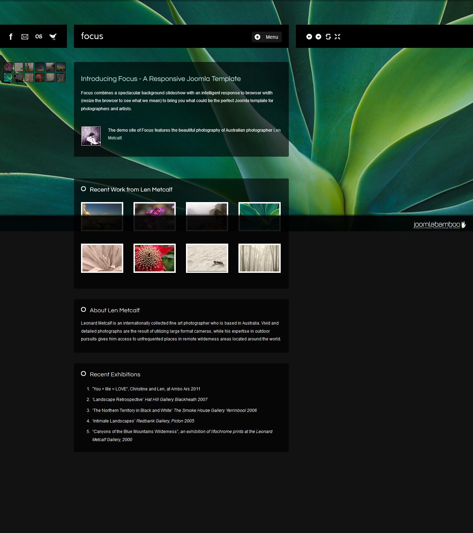Open Recent Work green agave photo

tap(260, 217)
